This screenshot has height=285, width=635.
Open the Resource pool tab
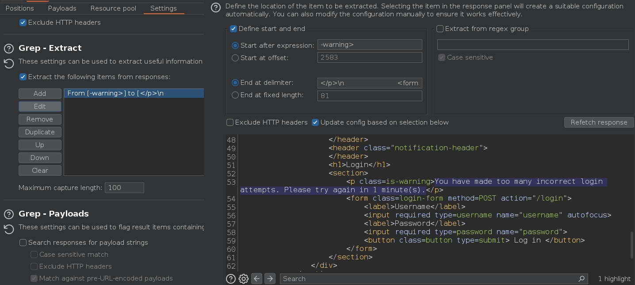[x=113, y=8]
